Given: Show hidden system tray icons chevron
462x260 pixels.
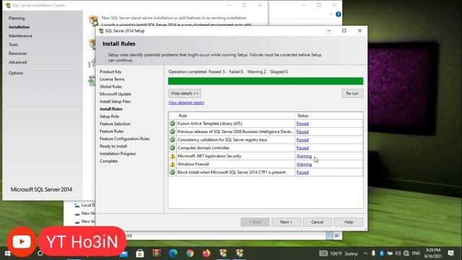Looking at the screenshot, I should 365,253.
